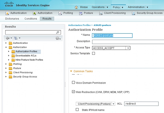164x113 pixels.
Task: Open the Operations menu
Action: pyautogui.click(x=100, y=7)
